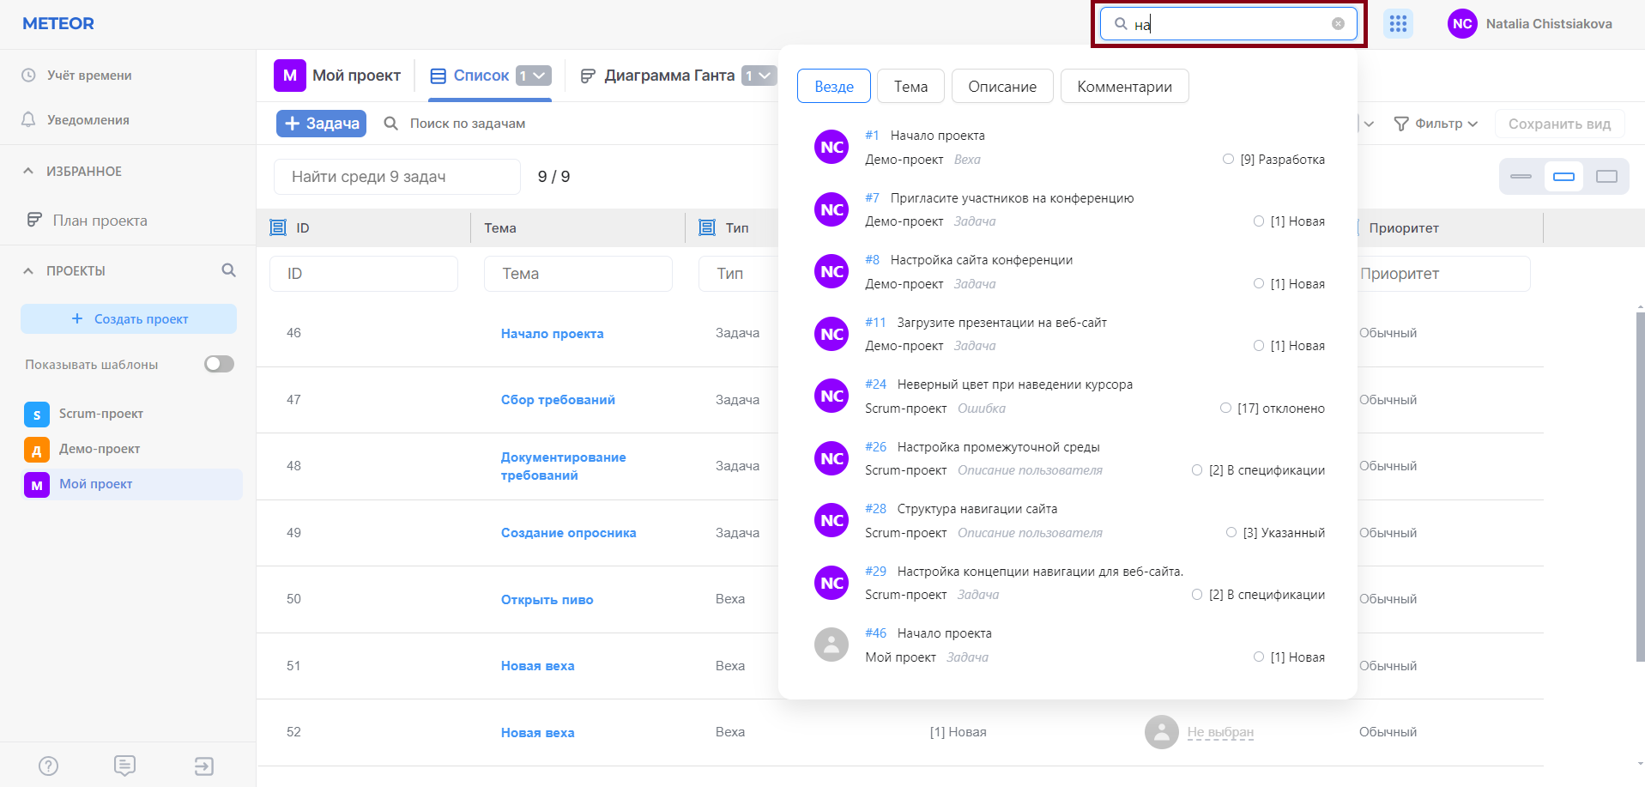This screenshot has width=1645, height=787.
Task: Click status circle of result #24 отклонено
Action: pos(1225,408)
